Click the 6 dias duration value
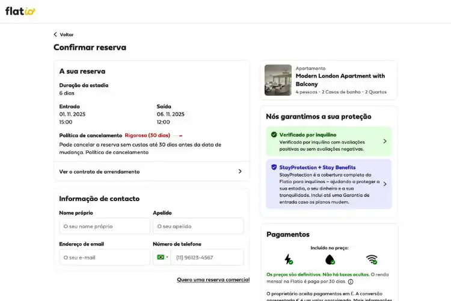Screen dimensions: 451x301 (x=67, y=93)
